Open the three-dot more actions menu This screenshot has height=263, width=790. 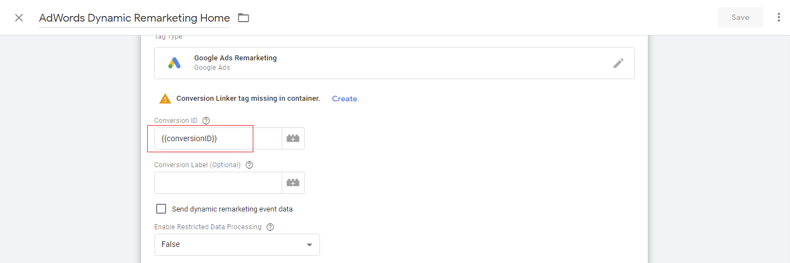pyautogui.click(x=778, y=18)
